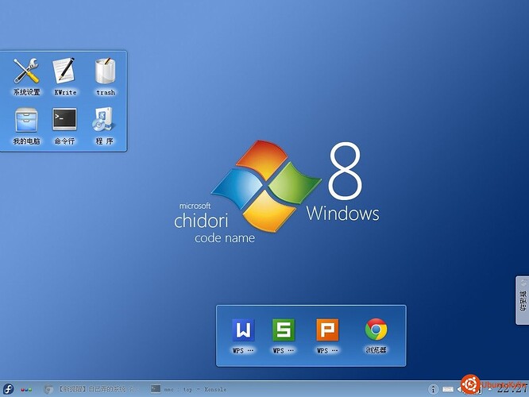Switch to the mc : top – Konsole task
529x397 pixels.
(191, 389)
